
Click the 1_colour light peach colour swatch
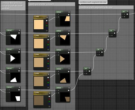pos(39,25)
